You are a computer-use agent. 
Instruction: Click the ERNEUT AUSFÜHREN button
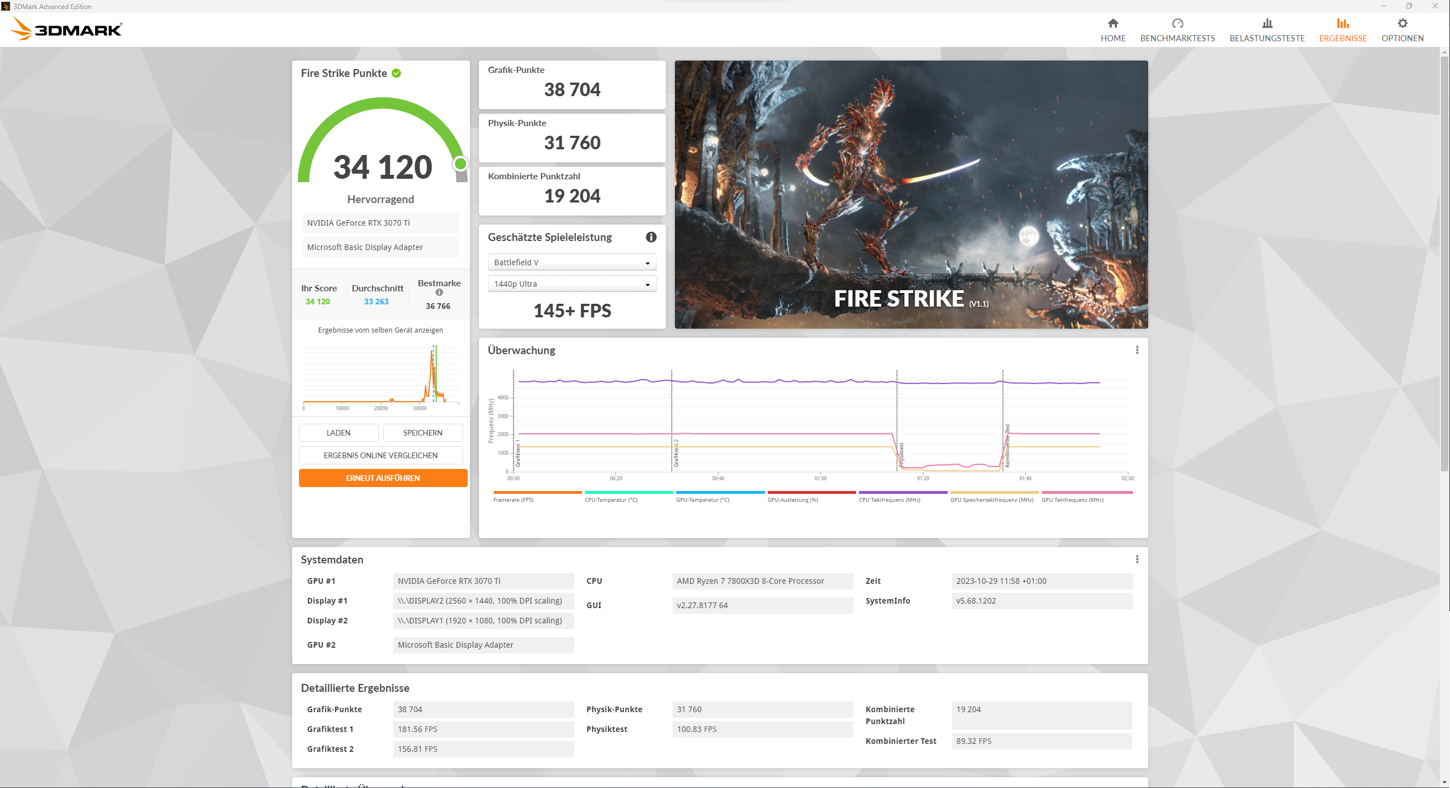click(x=383, y=477)
